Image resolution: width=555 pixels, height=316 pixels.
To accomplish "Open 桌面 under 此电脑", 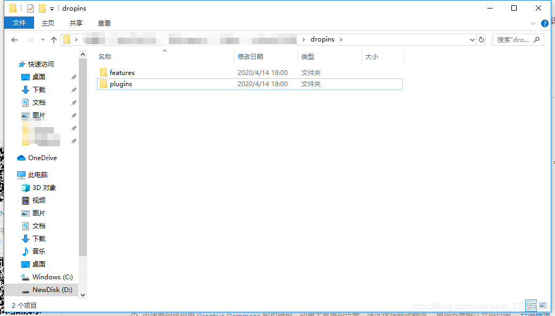I will point(38,264).
